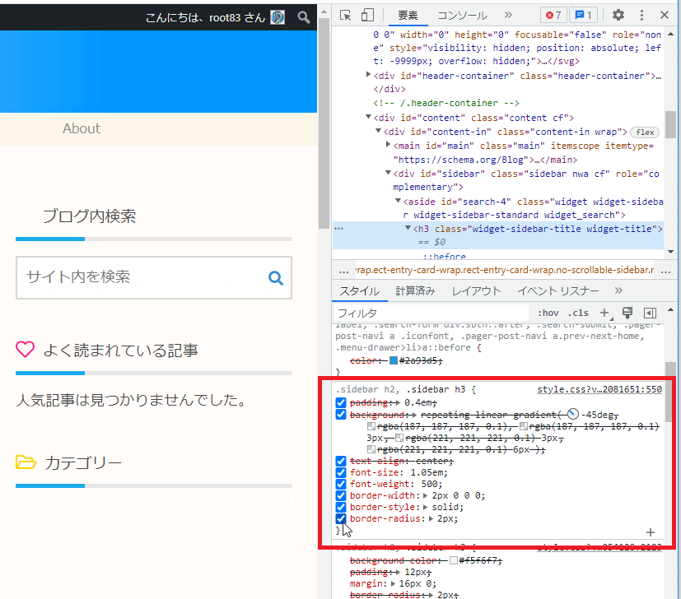Image resolution: width=681 pixels, height=599 pixels.
Task: Click the #2a93d5 color swatch
Action: pos(394,360)
